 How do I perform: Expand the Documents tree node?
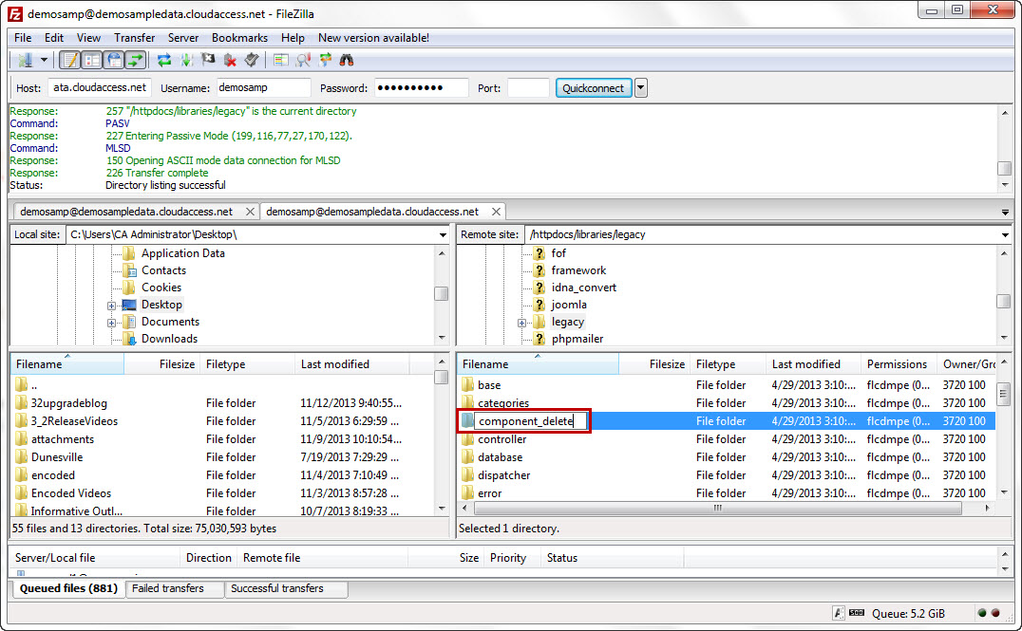point(111,323)
